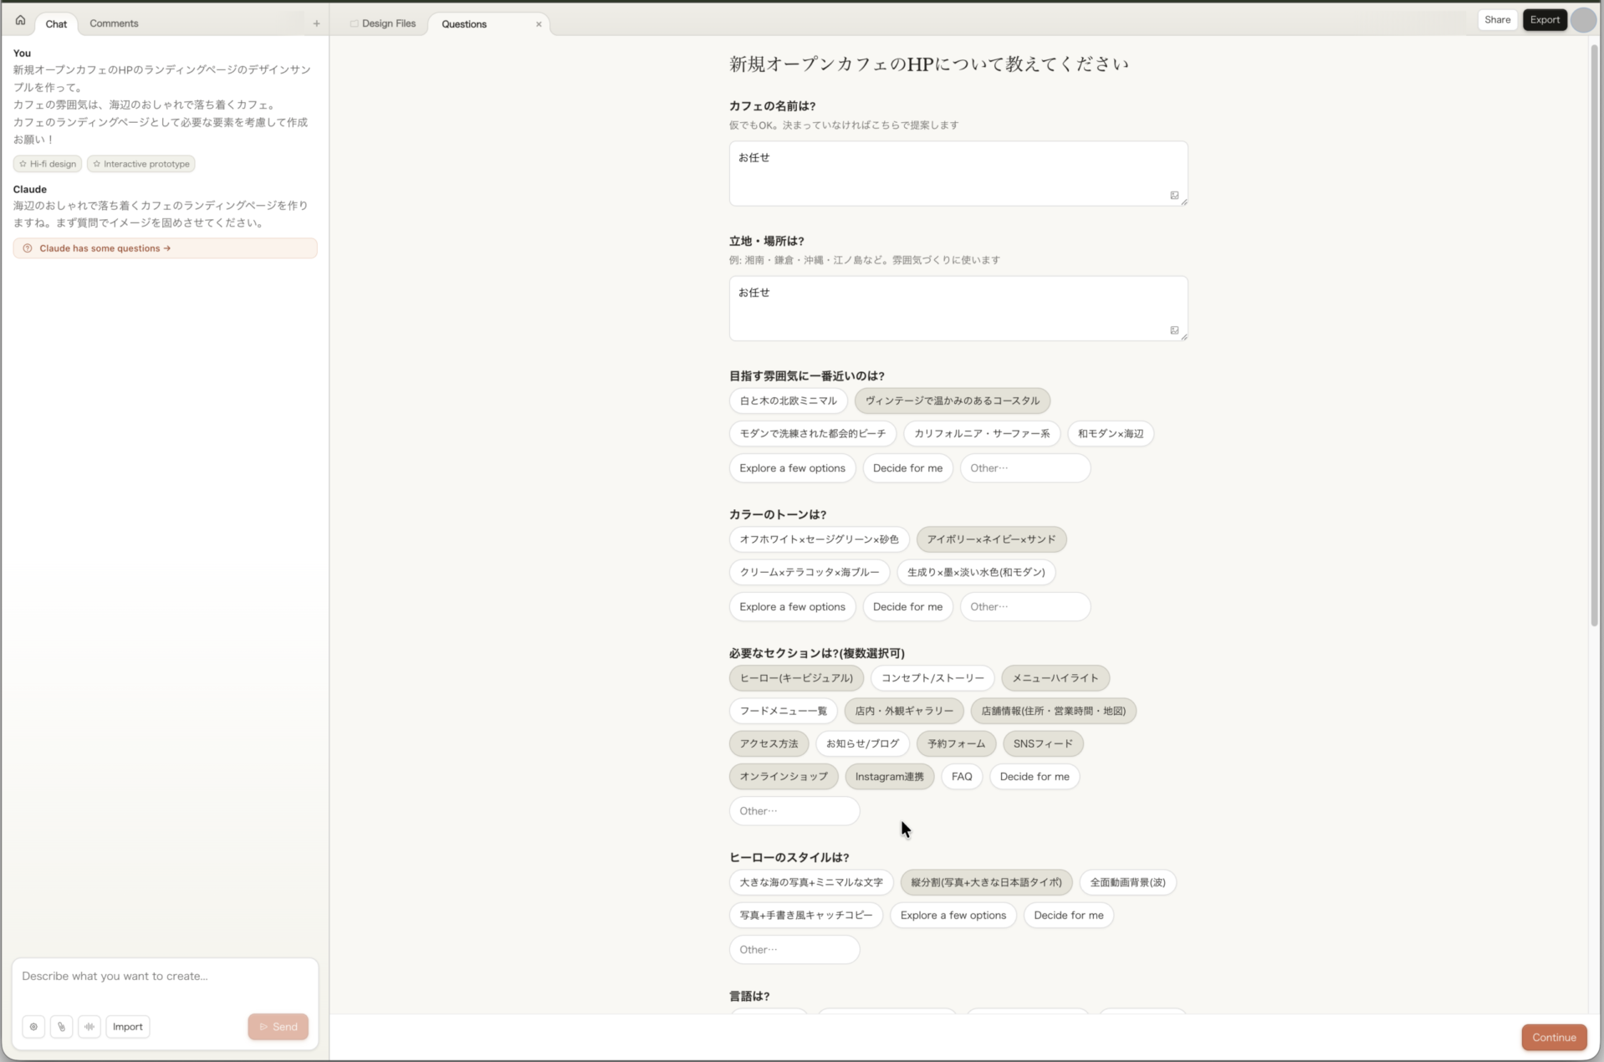The image size is (1604, 1062).
Task: Go to the home screen icon
Action: tap(20, 20)
